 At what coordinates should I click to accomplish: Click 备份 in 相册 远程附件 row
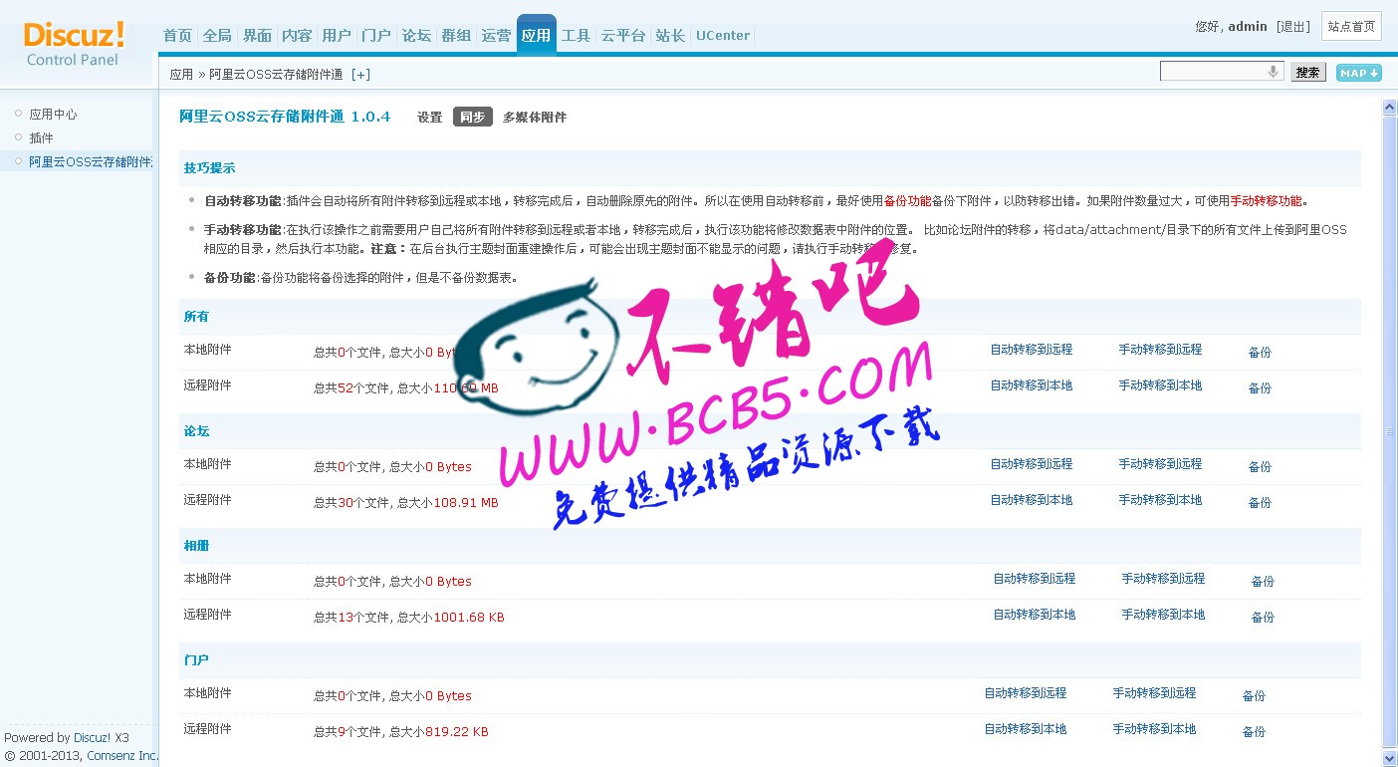point(1263,618)
